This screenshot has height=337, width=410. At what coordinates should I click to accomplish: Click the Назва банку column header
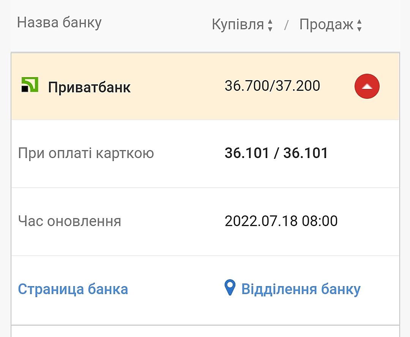pyautogui.click(x=59, y=23)
